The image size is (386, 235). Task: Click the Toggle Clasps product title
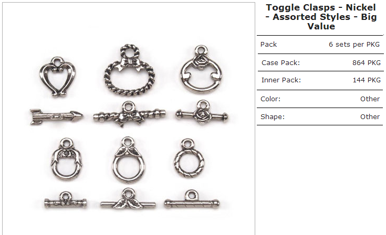pos(321,17)
